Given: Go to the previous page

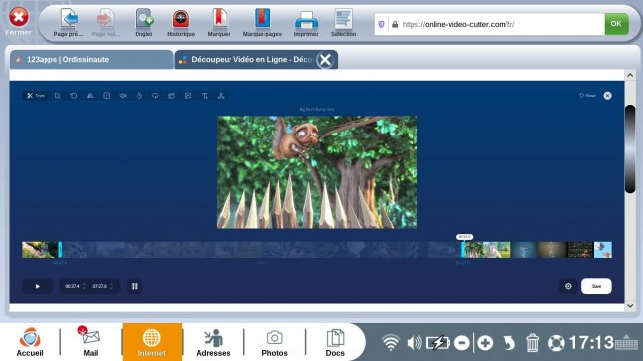Looking at the screenshot, I should click(x=69, y=23).
